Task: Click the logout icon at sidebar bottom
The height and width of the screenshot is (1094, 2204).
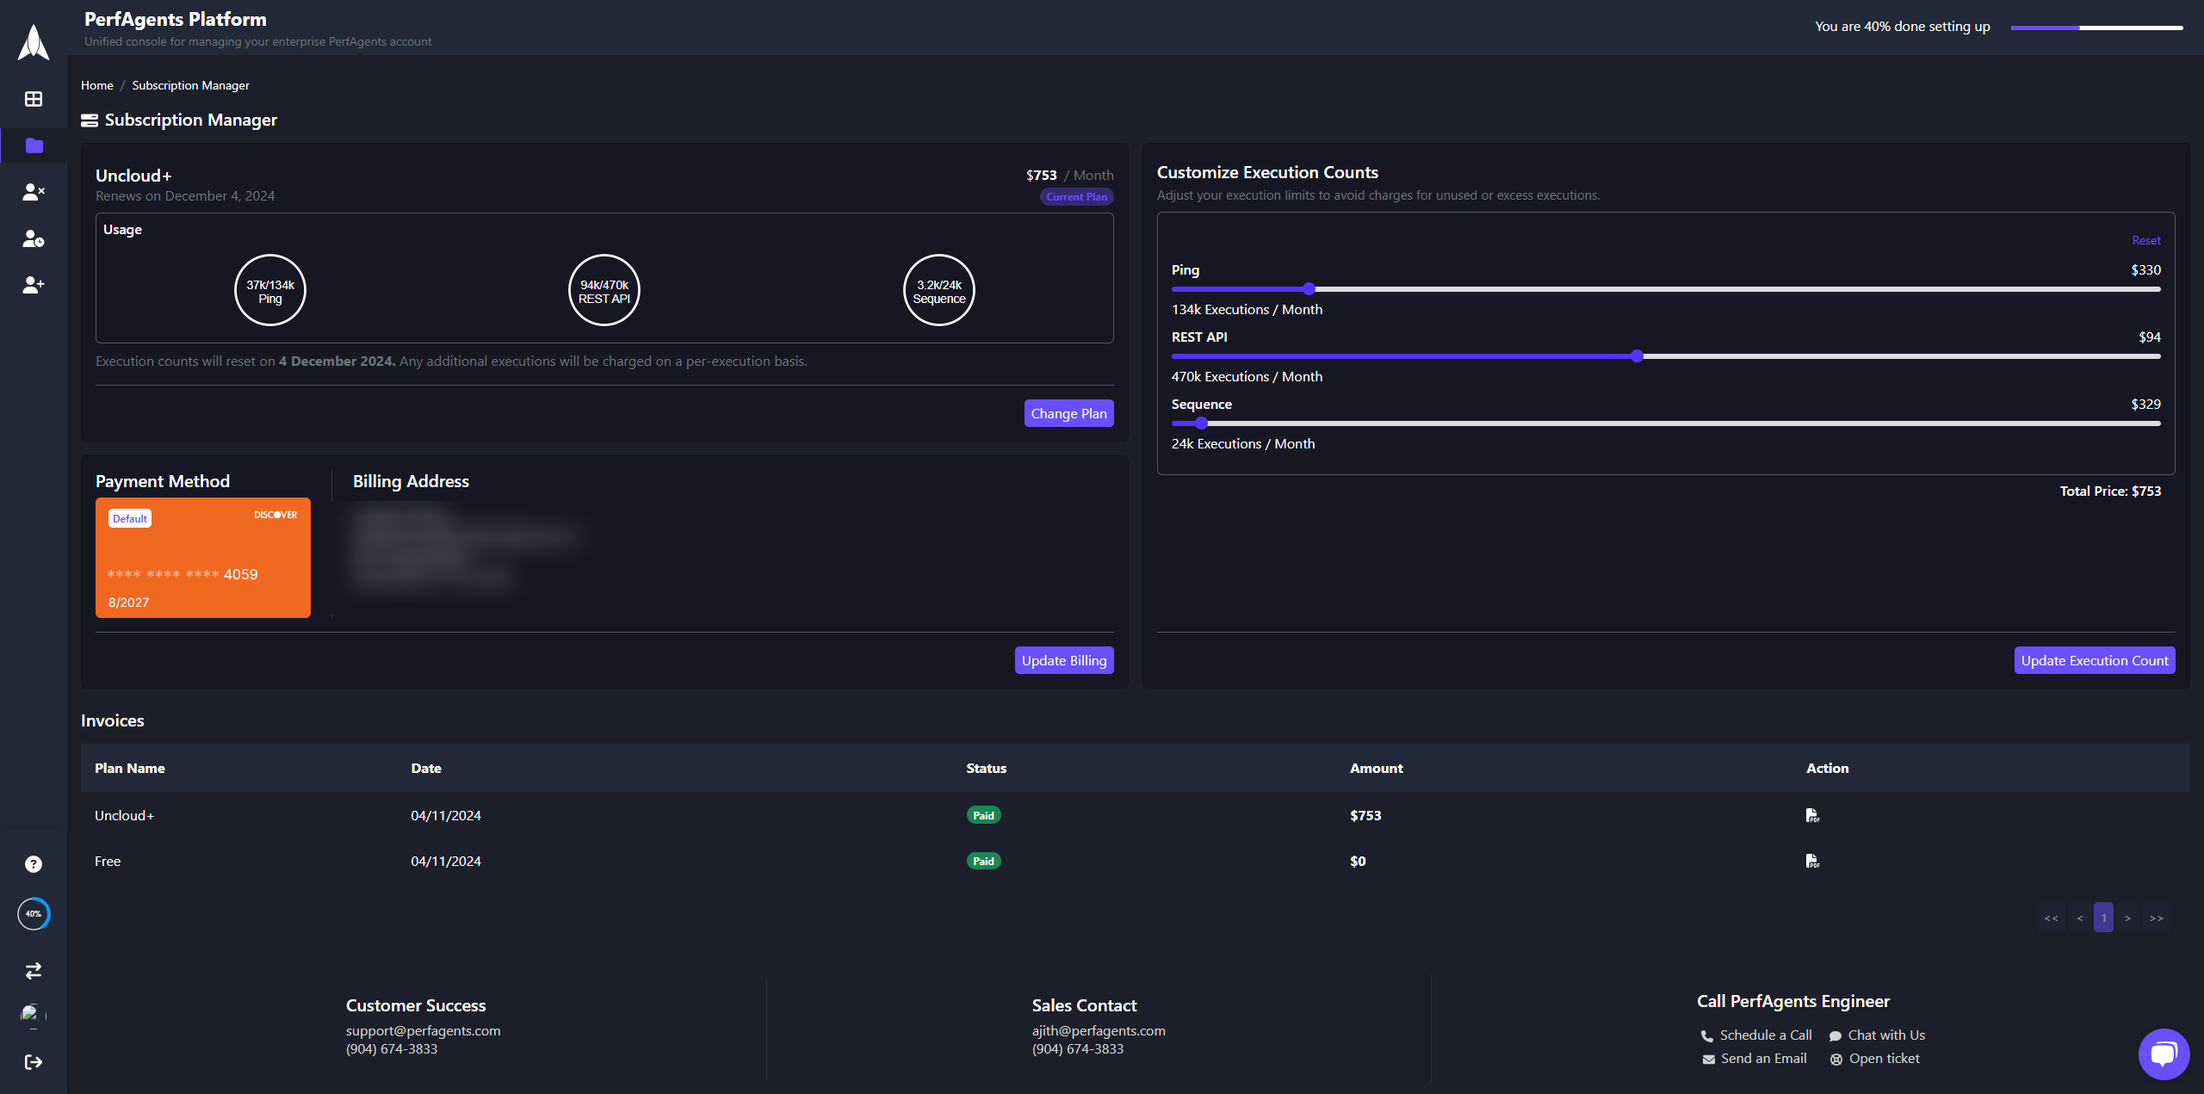Action: point(33,1061)
